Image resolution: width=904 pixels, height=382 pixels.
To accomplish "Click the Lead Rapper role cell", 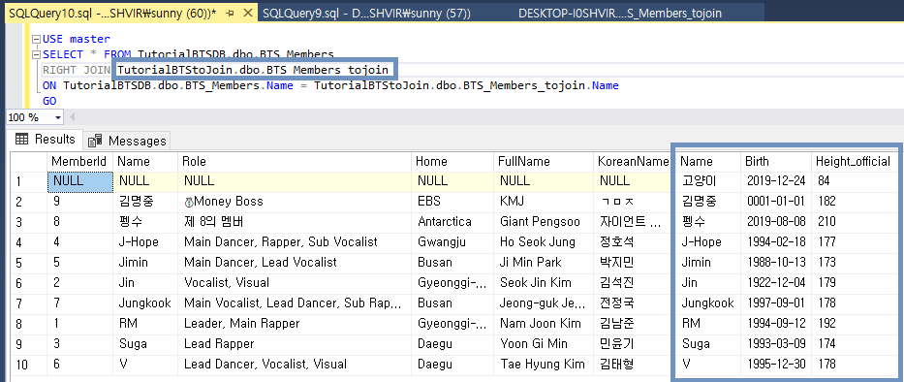I will 295,344.
